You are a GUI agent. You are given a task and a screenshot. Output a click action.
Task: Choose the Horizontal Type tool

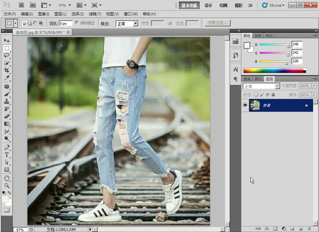click(x=7, y=155)
